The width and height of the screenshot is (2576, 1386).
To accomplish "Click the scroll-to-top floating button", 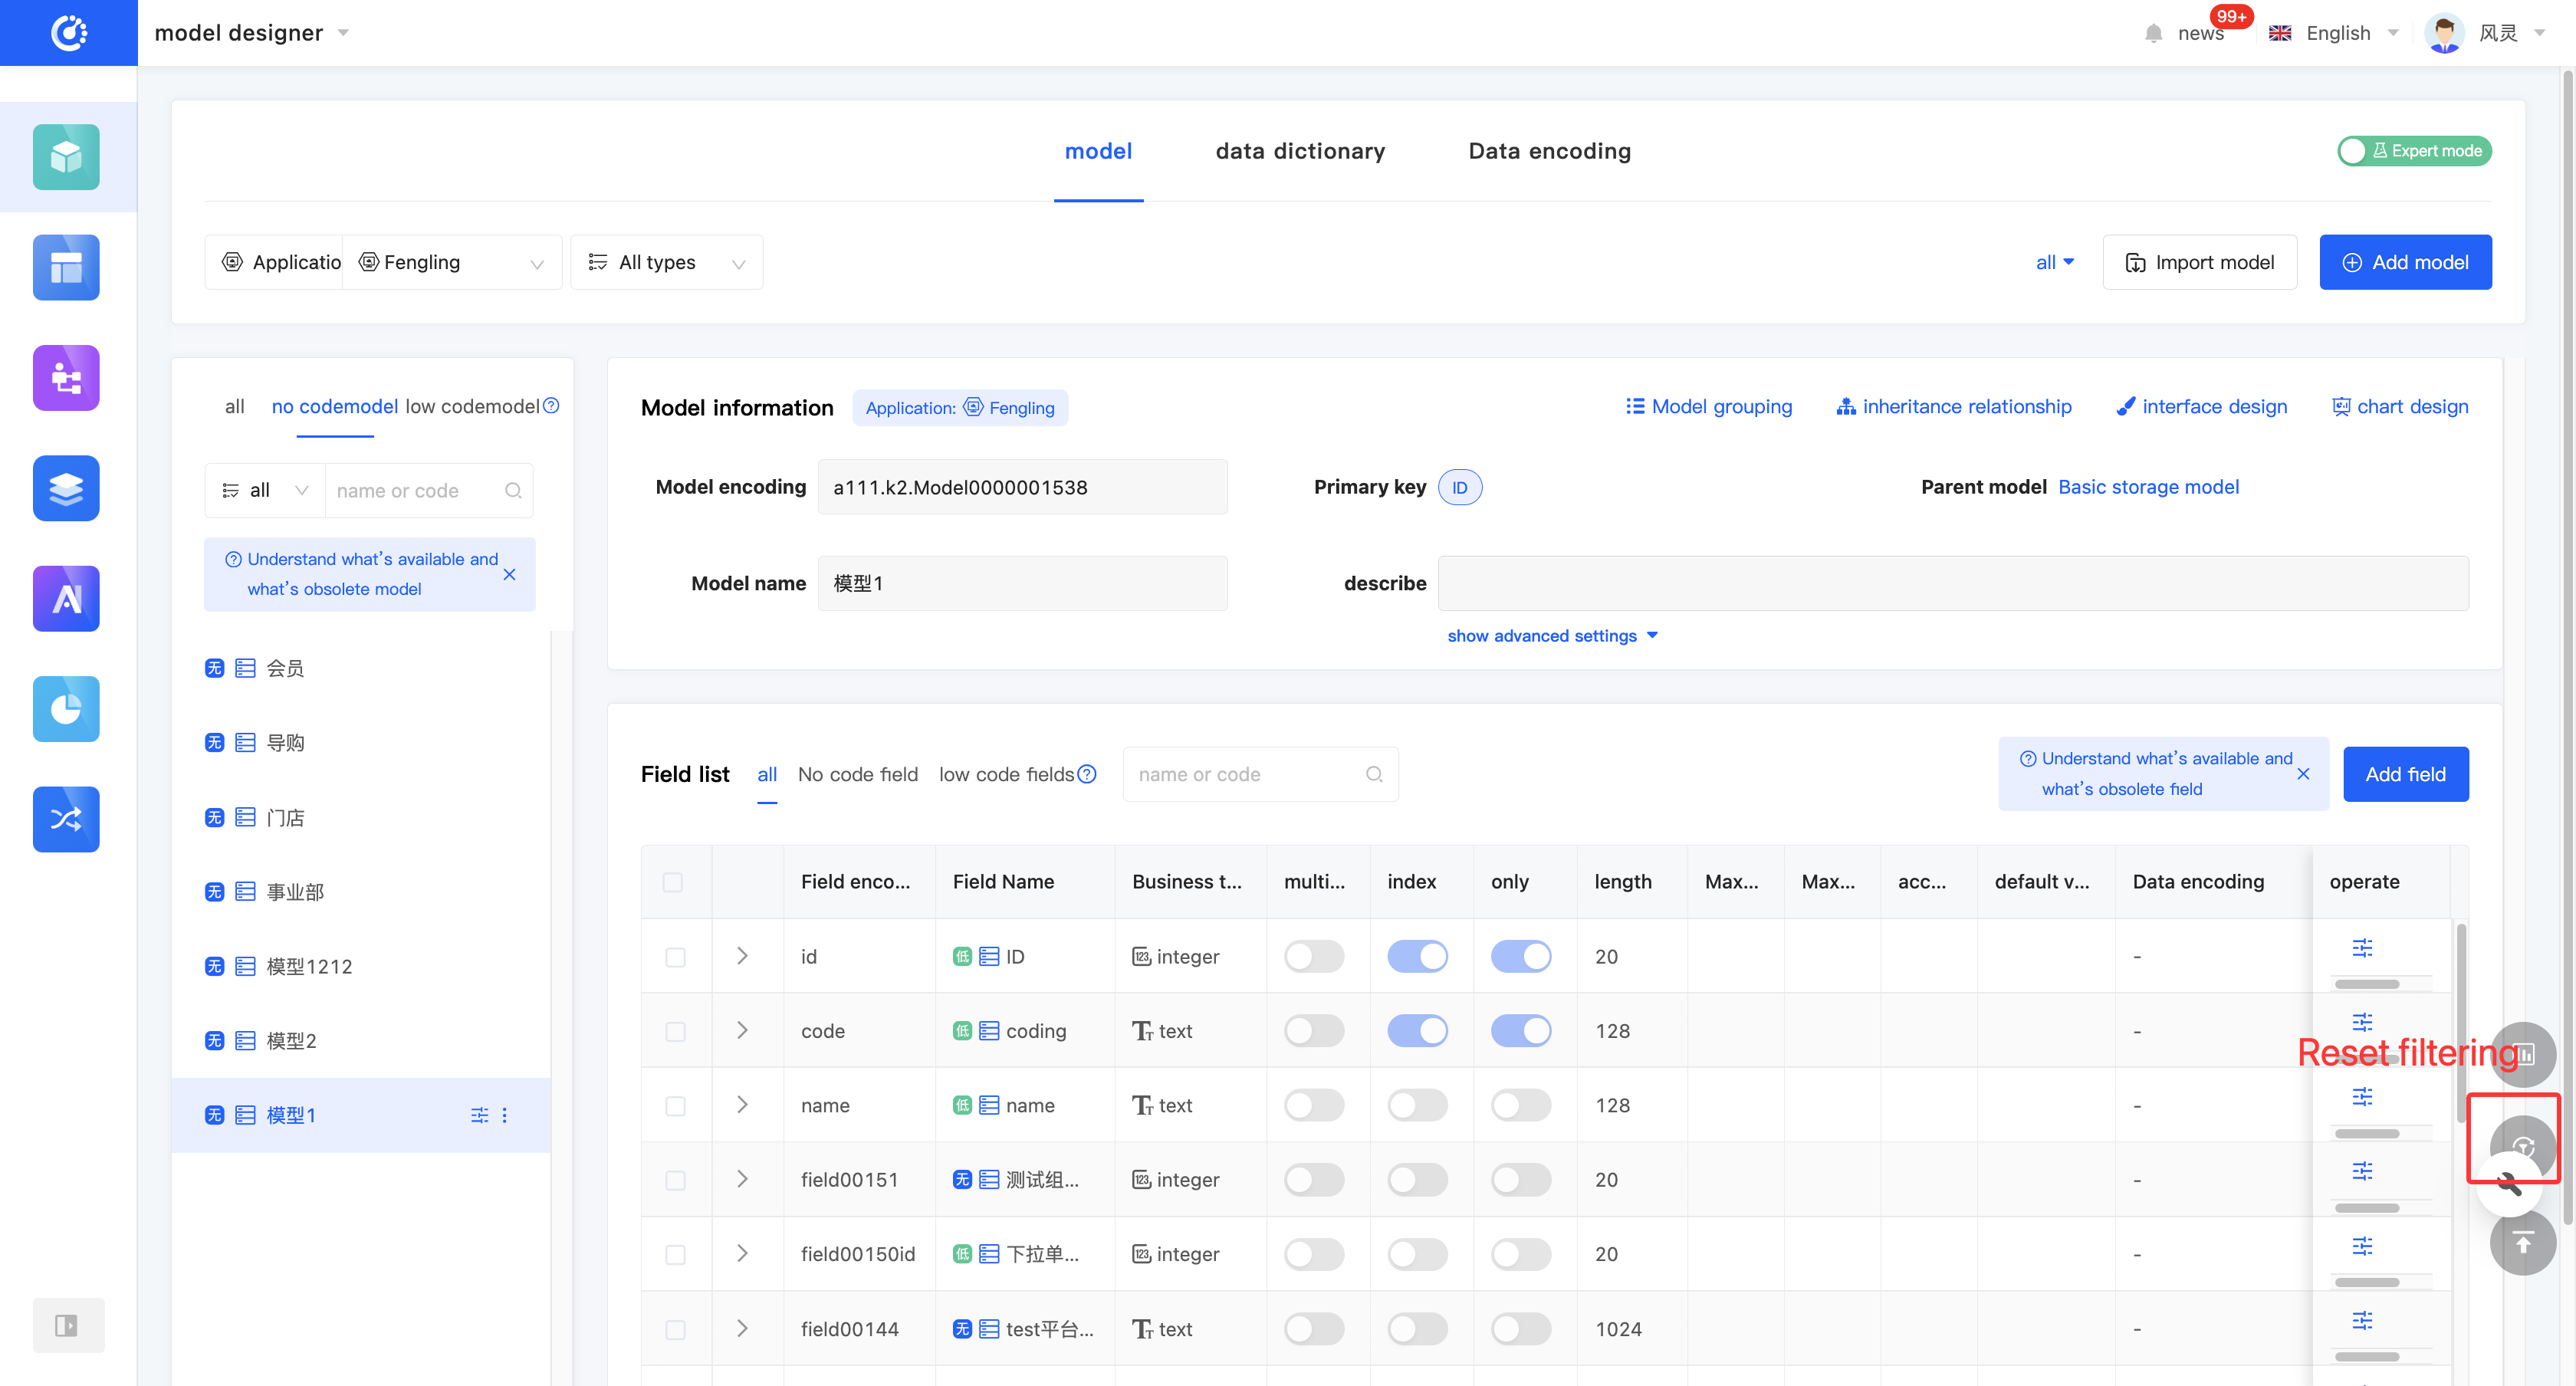I will pyautogui.click(x=2522, y=1243).
